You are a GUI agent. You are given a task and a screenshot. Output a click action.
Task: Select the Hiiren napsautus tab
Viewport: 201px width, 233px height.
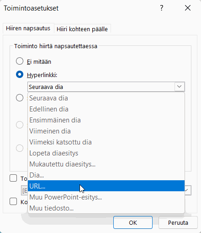[28, 28]
